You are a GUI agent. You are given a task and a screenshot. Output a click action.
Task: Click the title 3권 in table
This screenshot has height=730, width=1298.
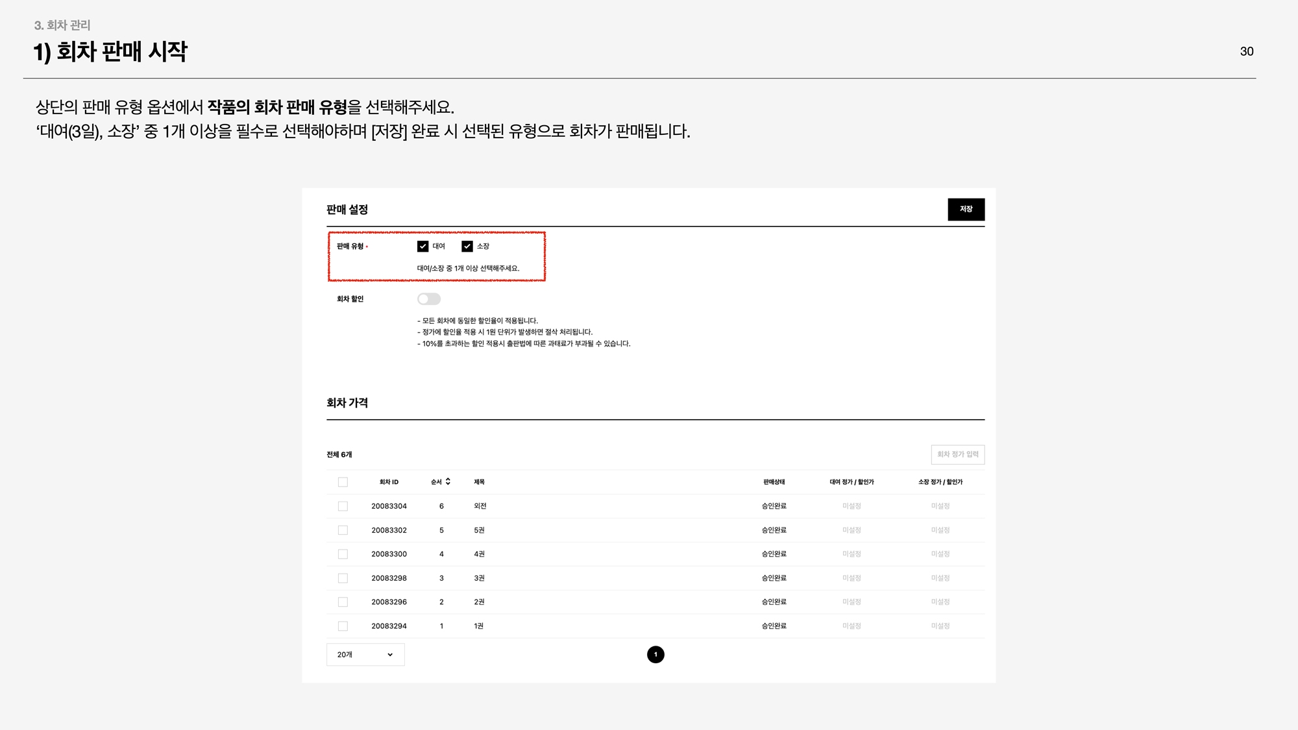point(479,578)
